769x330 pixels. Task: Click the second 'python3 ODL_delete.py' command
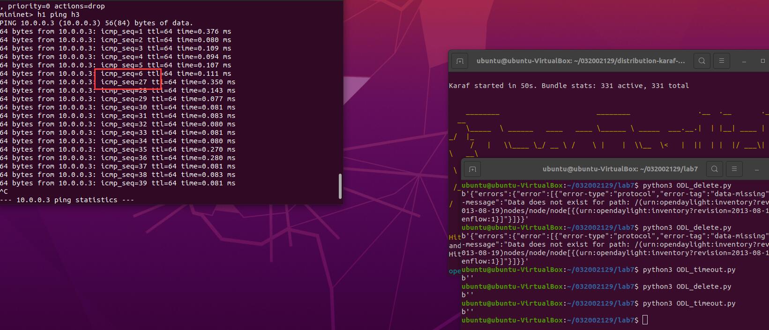click(x=687, y=227)
